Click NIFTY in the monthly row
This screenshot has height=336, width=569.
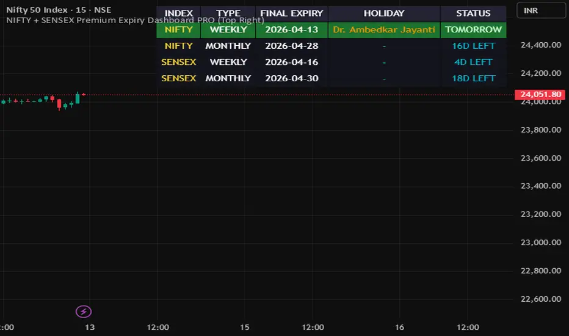click(x=178, y=46)
